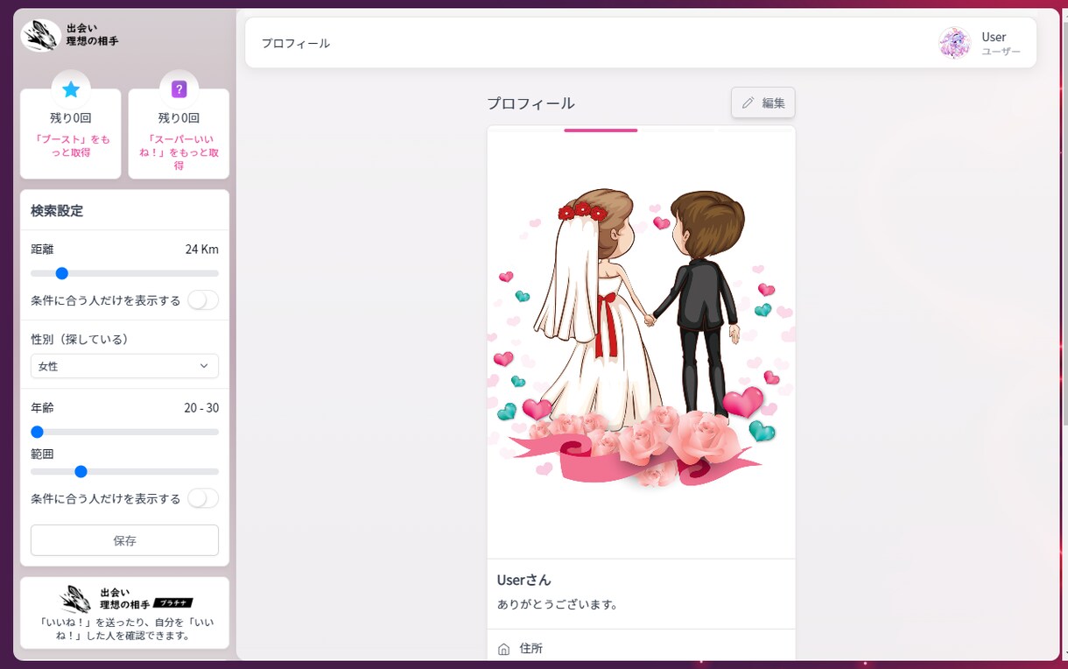
Task: Click the 残り0回 text under the star
Action: click(71, 117)
